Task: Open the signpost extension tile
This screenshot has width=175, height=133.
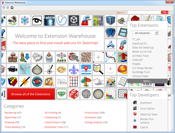Action: pyautogui.click(x=86, y=82)
